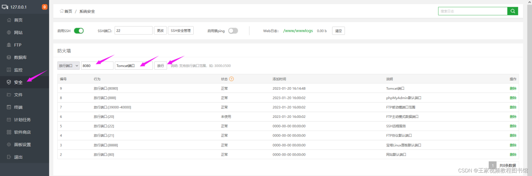Click the globe website icon in sidebar
The height and width of the screenshot is (176, 532).
[9, 32]
